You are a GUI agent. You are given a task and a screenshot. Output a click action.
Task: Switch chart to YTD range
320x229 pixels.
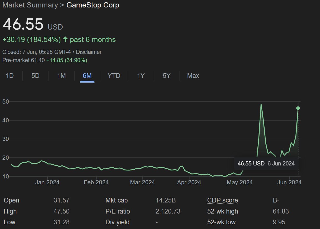[114, 76]
